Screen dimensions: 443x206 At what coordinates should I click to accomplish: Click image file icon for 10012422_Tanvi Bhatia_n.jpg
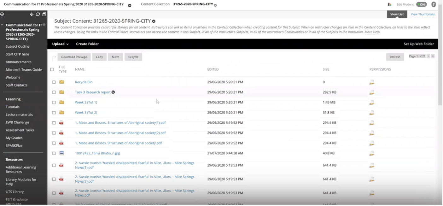[x=61, y=153]
